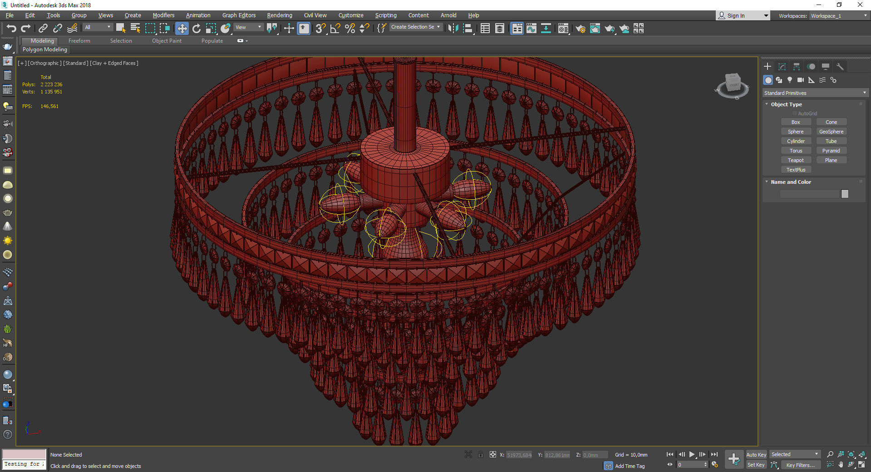The height and width of the screenshot is (472, 871).
Task: Open the Hierarchy tab in the command panel
Action: pyautogui.click(x=797, y=67)
